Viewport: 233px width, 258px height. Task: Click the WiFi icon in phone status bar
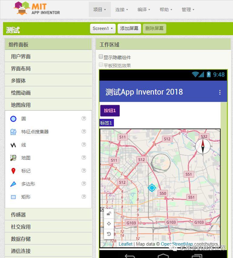click(x=195, y=74)
